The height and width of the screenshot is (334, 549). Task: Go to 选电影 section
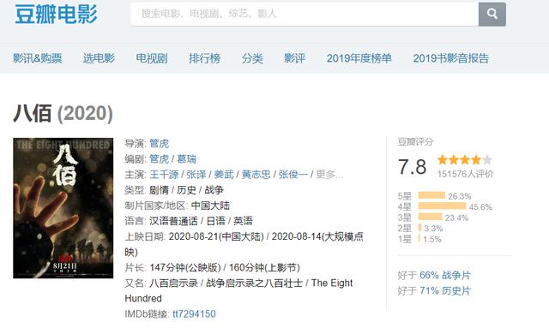coord(99,58)
